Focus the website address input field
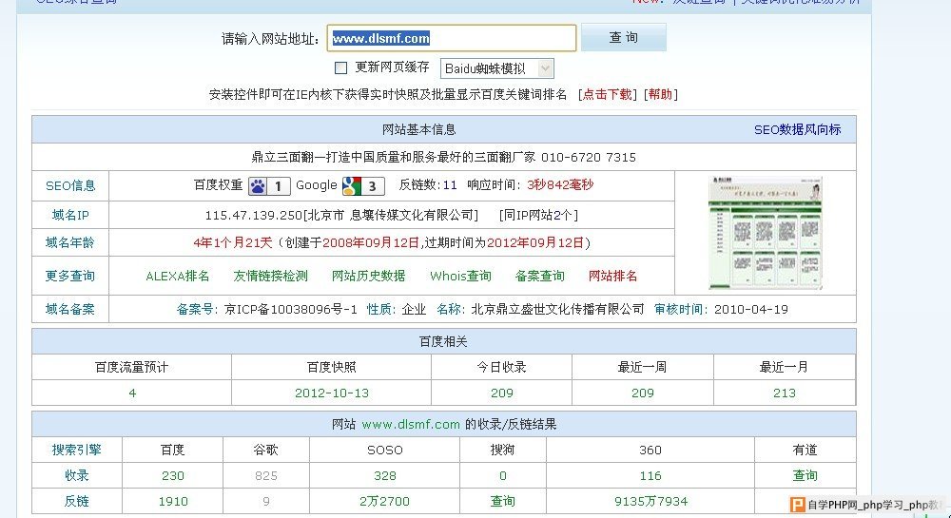The height and width of the screenshot is (518, 951). click(x=451, y=38)
